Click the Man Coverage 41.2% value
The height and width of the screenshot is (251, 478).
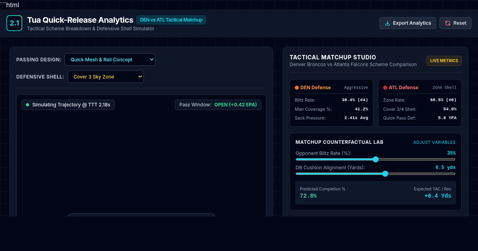pos(361,109)
